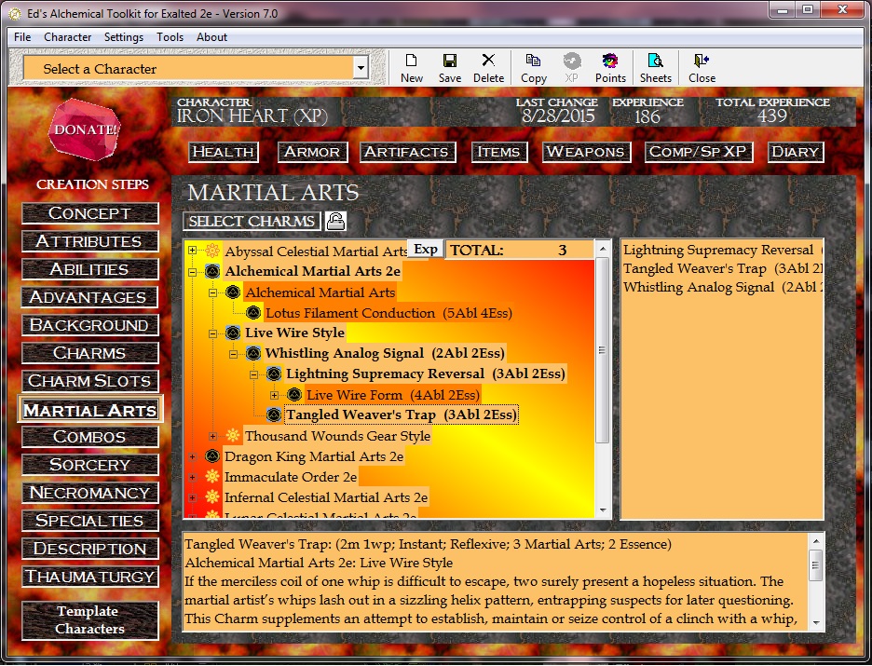Save the character using the Save icon
The image size is (872, 666).
click(449, 68)
